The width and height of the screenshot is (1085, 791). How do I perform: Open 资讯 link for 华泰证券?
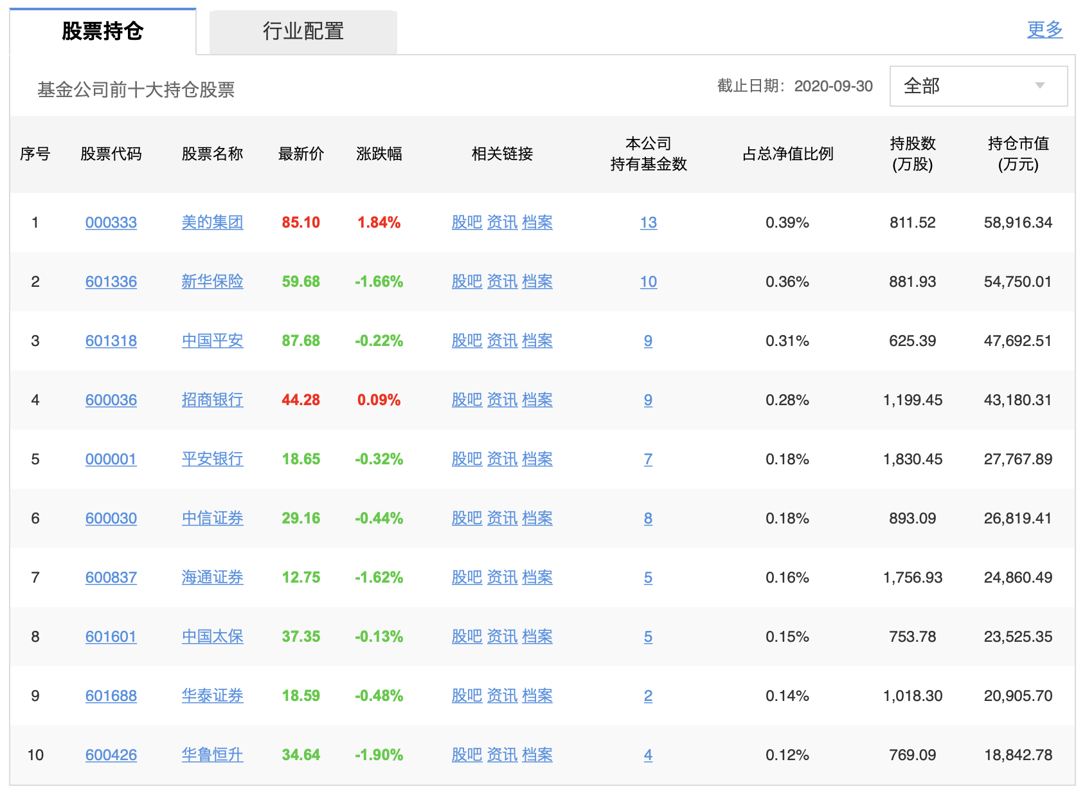click(502, 696)
